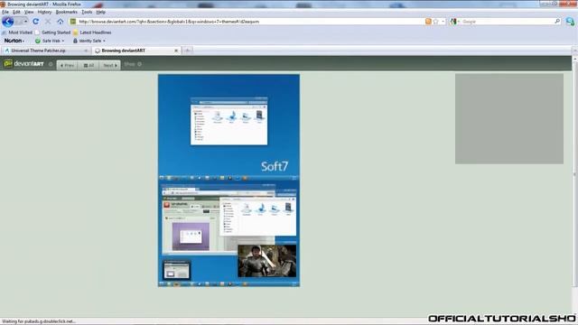This screenshot has height=325, width=578.
Task: Open the Getting Started bookmark
Action: point(52,32)
